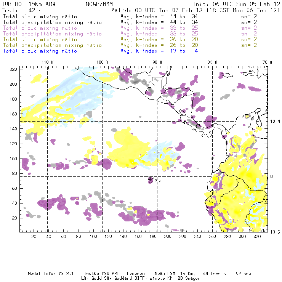Click the "Tiedtke" scheme name in the footer
Viewport: 282px width, 282px height.
pyautogui.click(x=90, y=274)
